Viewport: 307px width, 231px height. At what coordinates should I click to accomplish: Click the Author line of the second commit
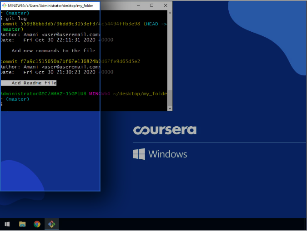pyautogui.click(x=50, y=67)
